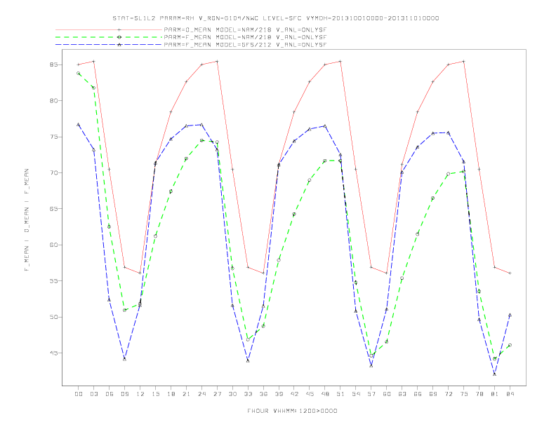Click x-axis tick label 81
The width and height of the screenshot is (556, 429).
point(495,394)
